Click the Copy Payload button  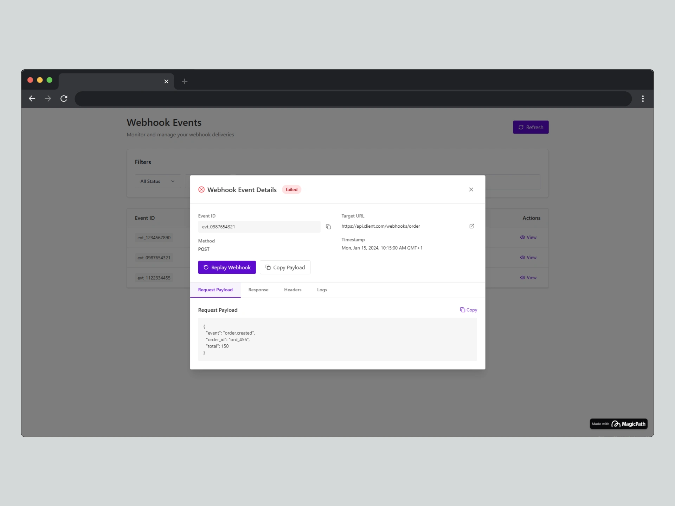[x=285, y=267]
